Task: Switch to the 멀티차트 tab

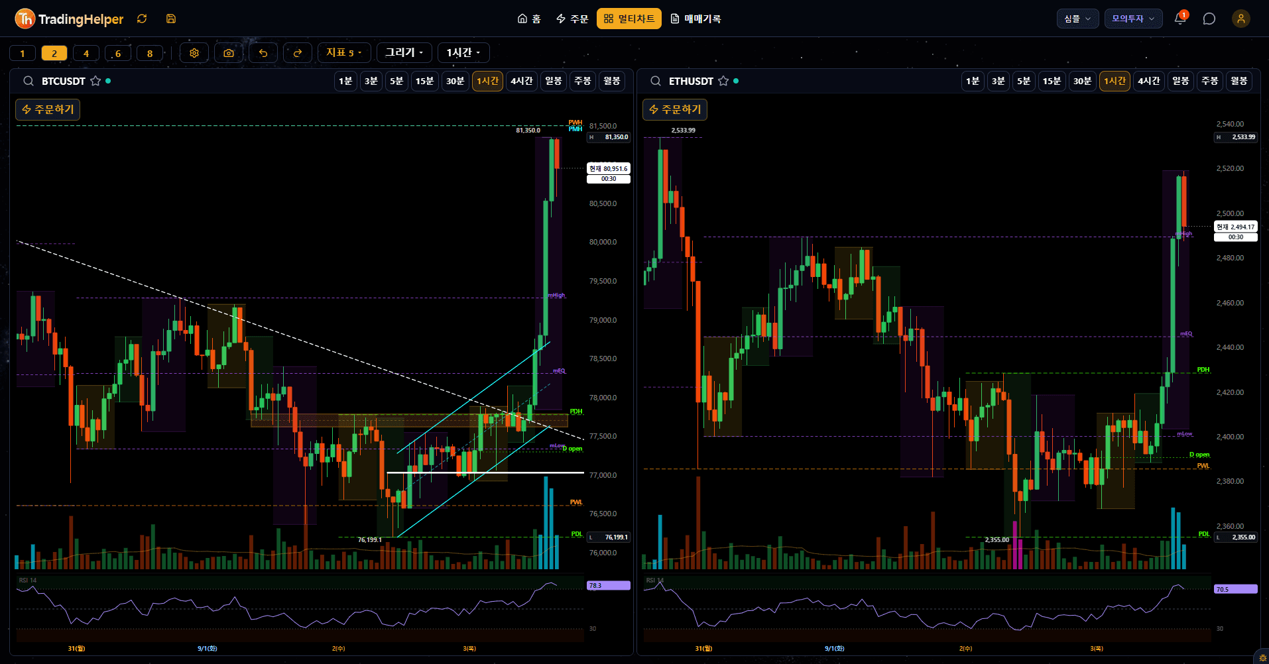Action: coord(629,19)
